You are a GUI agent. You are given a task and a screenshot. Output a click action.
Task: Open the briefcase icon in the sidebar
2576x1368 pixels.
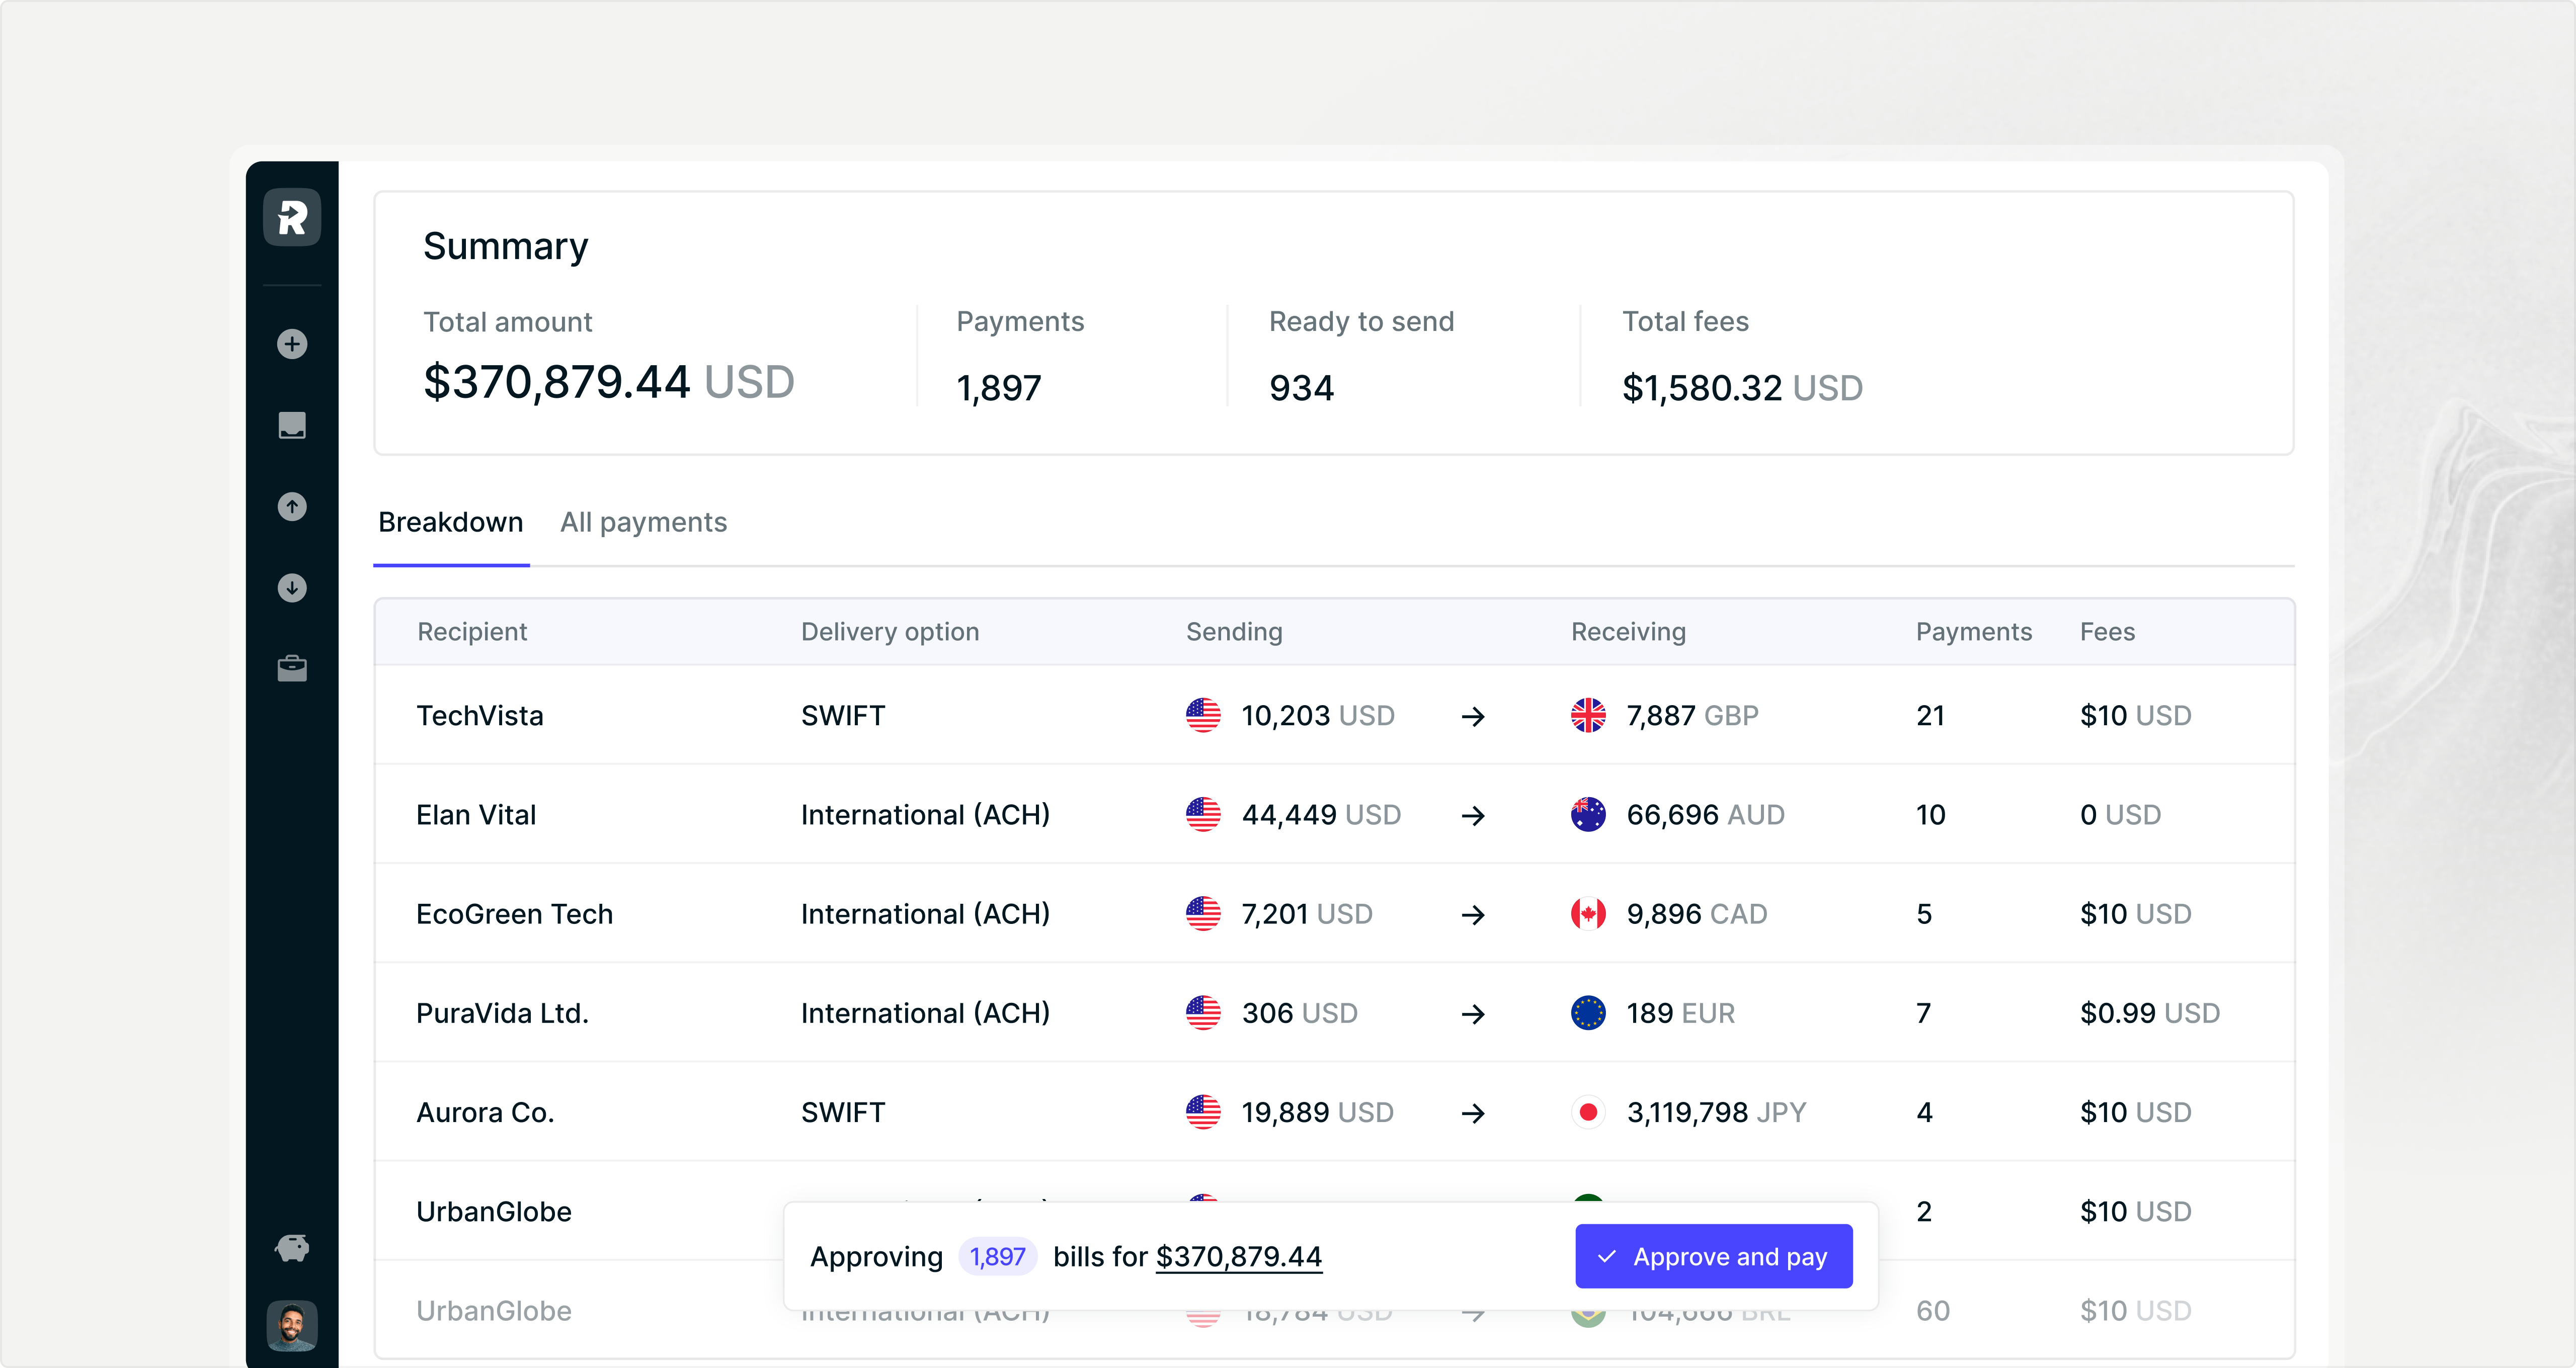coord(291,669)
